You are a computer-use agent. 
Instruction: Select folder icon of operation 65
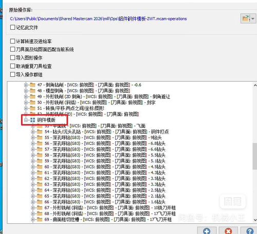[40, 196]
